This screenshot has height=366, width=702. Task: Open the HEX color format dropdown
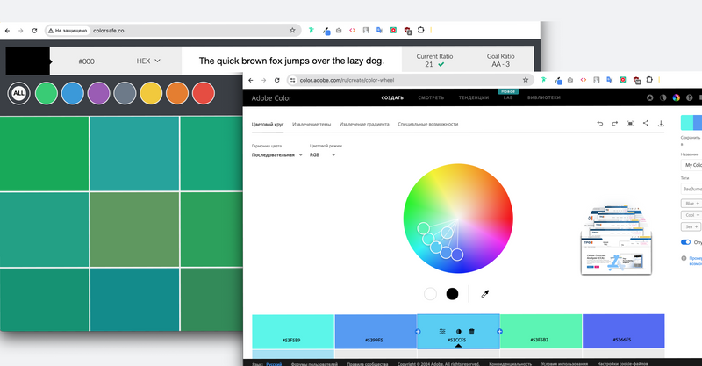point(148,61)
